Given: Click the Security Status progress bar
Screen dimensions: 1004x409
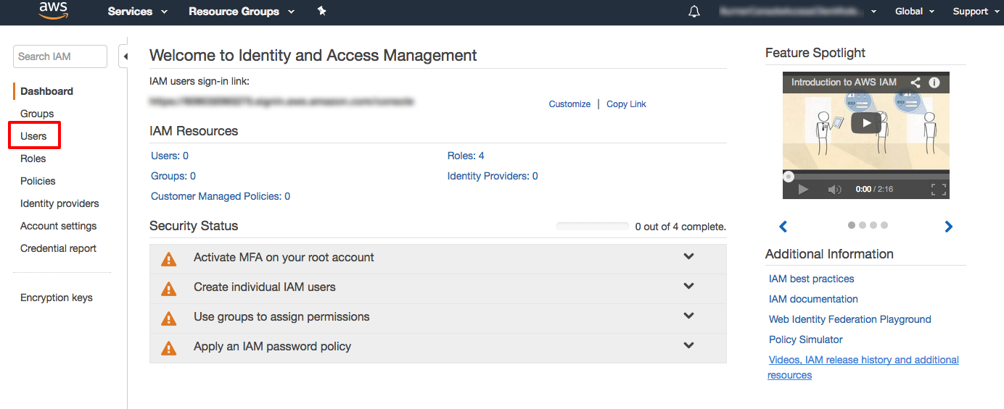Looking at the screenshot, I should (593, 227).
